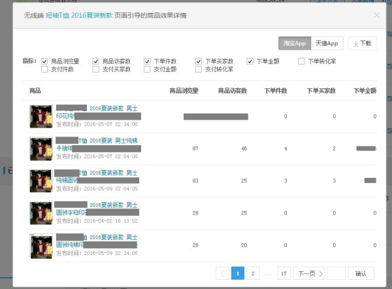Switch to the 天猫App tab
Screen dimensions: 392x289
[x=326, y=44]
